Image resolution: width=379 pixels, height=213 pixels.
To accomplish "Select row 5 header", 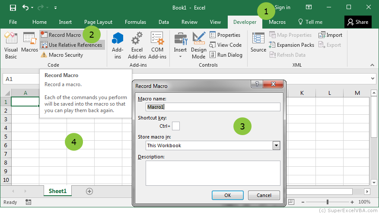I will (6, 136).
